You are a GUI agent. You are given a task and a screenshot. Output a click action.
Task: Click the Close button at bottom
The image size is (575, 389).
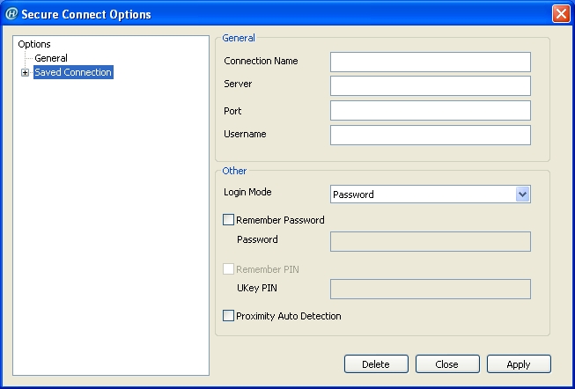(x=447, y=364)
